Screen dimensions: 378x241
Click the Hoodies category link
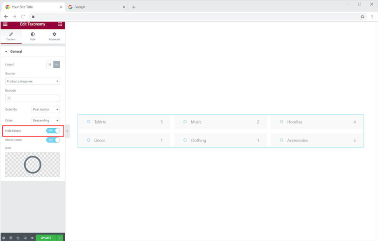point(294,122)
